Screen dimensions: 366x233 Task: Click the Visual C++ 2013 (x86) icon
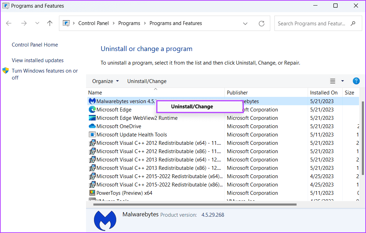point(92,168)
